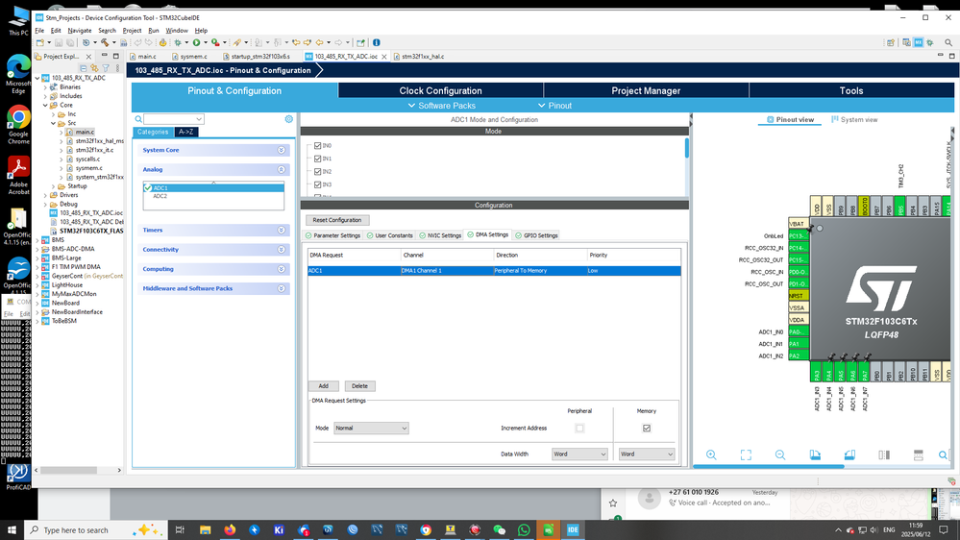Rotate the chip counter-clockwise icon

(x=849, y=454)
